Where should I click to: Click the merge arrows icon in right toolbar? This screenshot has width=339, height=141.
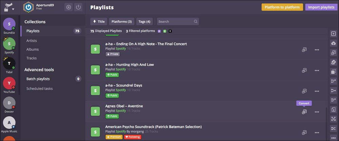(x=333, y=90)
